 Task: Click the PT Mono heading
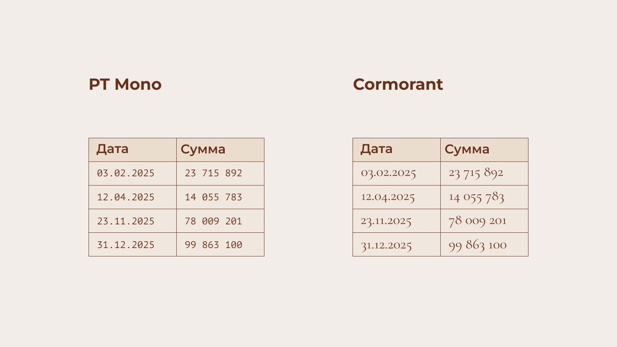tap(125, 85)
